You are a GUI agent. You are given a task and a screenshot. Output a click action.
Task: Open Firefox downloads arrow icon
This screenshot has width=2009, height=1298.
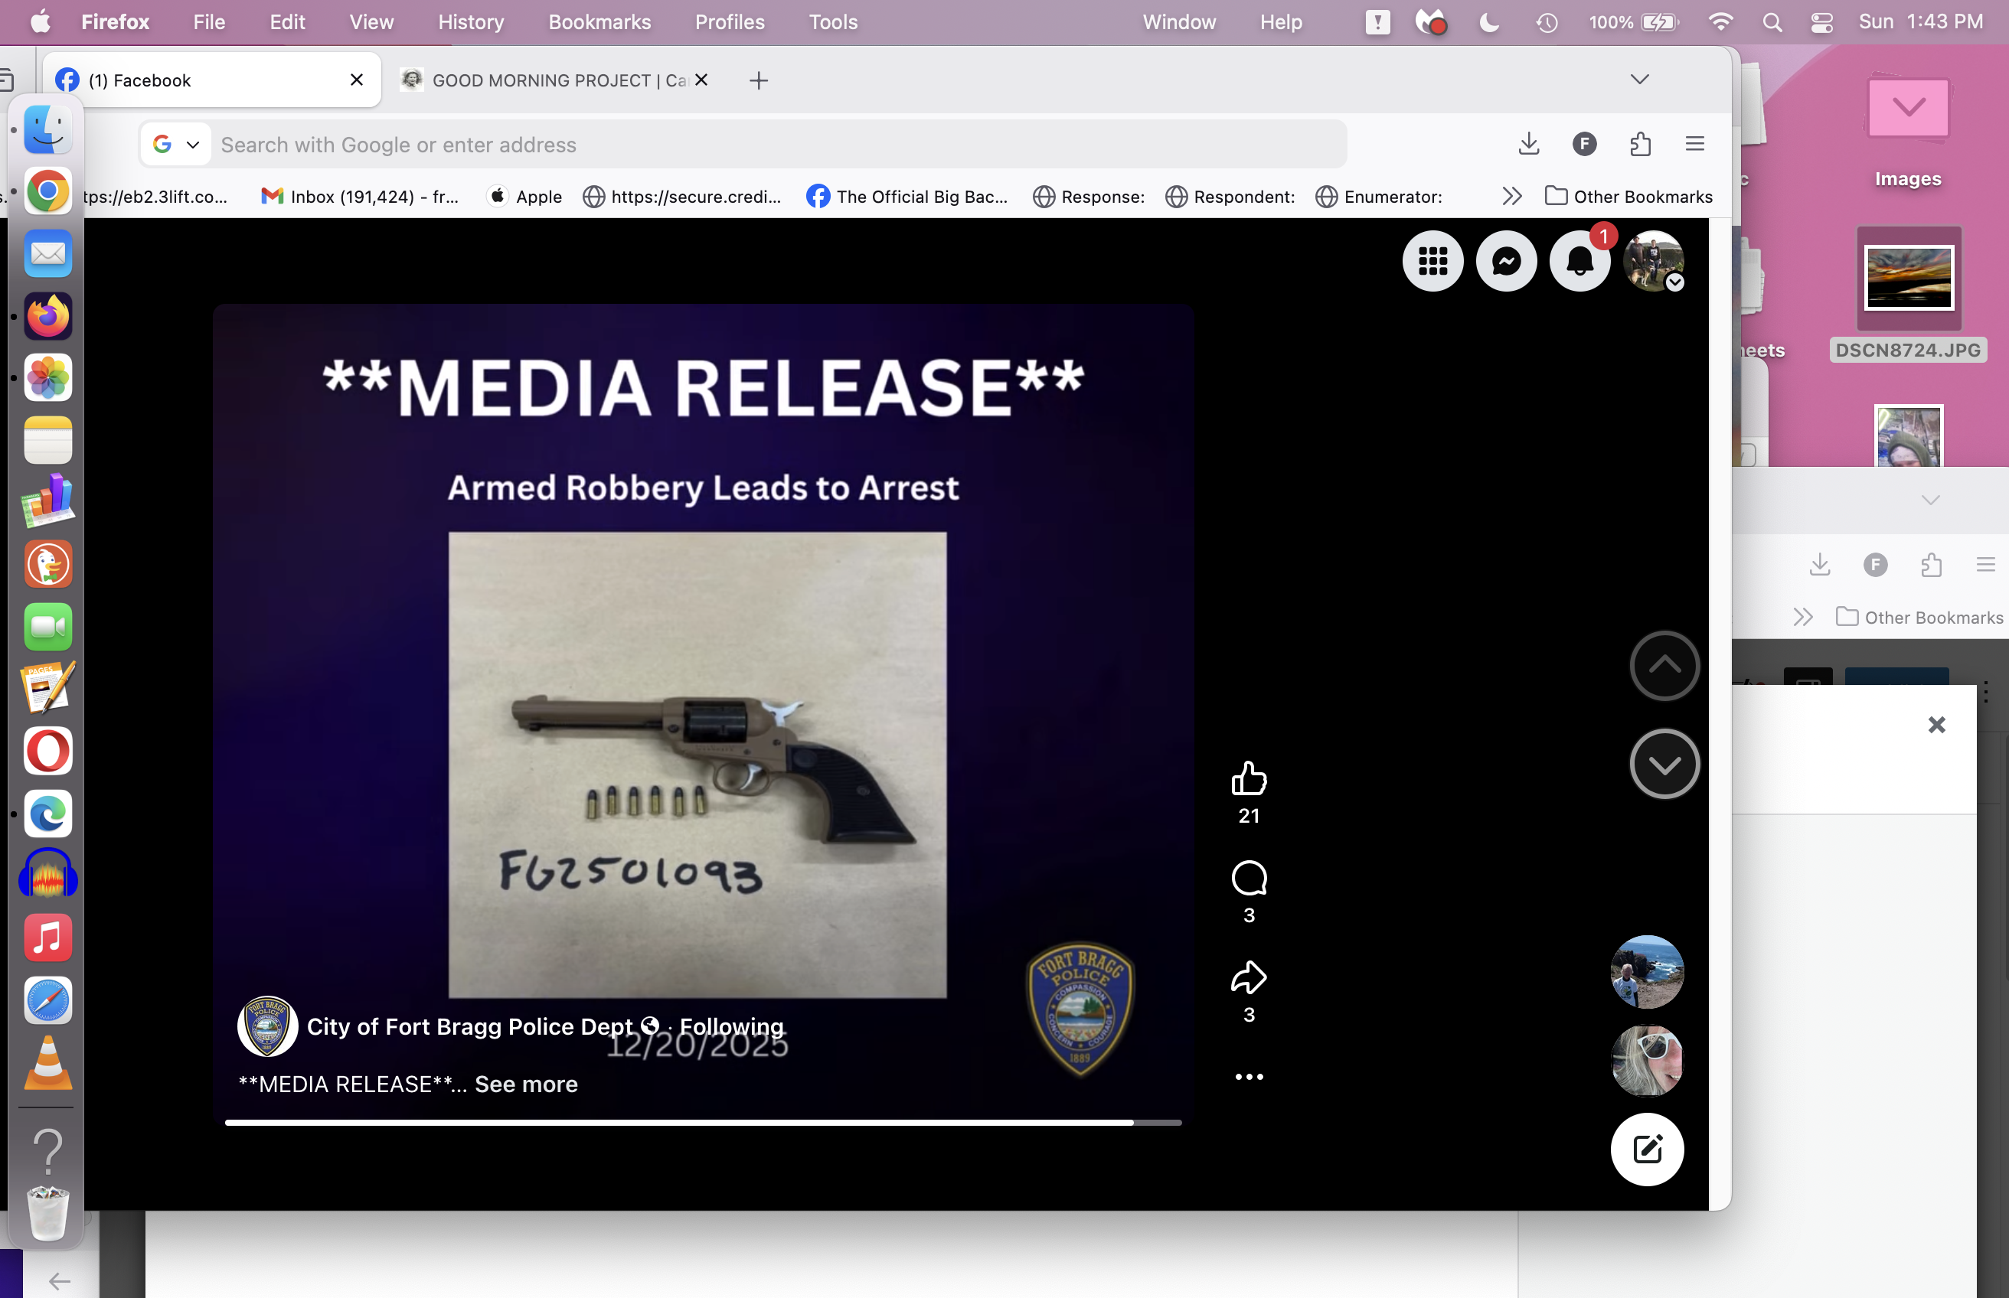pyautogui.click(x=1528, y=144)
